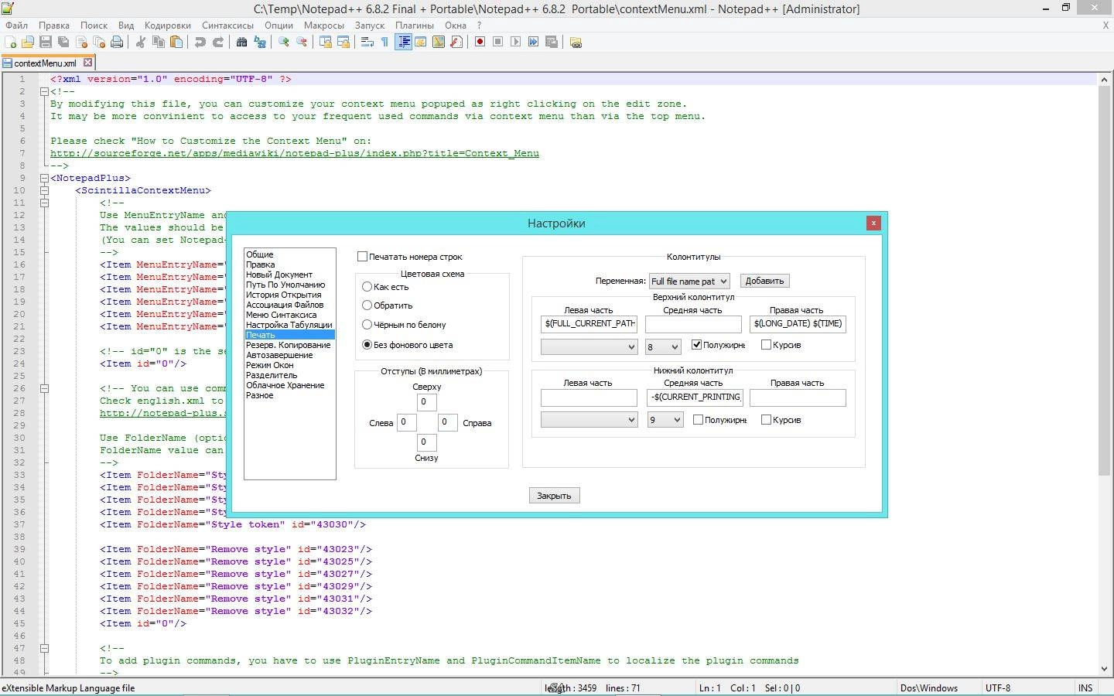The image size is (1114, 696).
Task: Collapse ScintillaContextMenu fold marker on line 10
Action: (x=44, y=190)
